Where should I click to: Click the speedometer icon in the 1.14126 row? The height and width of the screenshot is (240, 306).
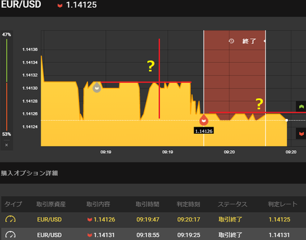(x=10, y=219)
